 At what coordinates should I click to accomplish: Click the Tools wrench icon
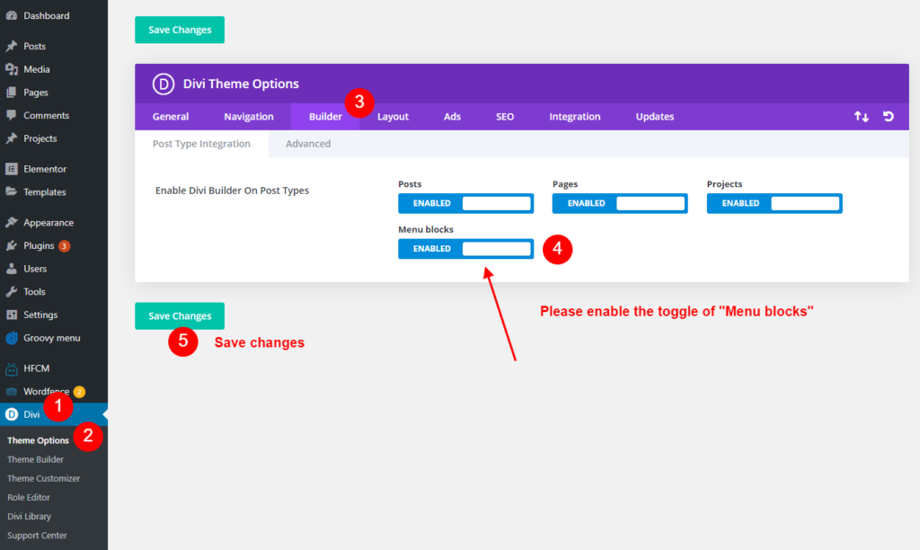tap(11, 292)
